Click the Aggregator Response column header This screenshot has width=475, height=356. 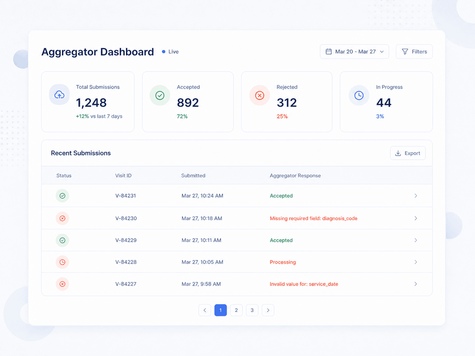(295, 176)
